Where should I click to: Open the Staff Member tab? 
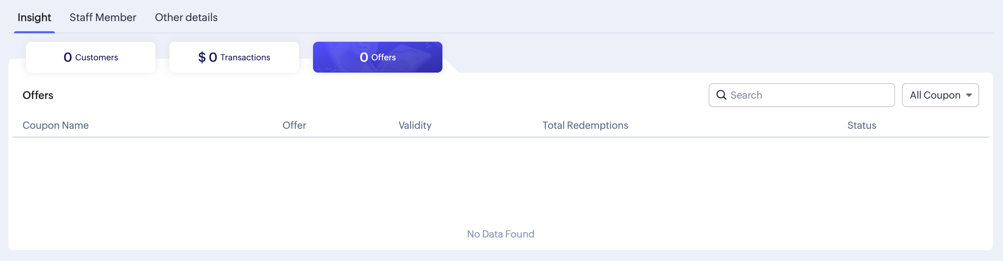(x=103, y=18)
